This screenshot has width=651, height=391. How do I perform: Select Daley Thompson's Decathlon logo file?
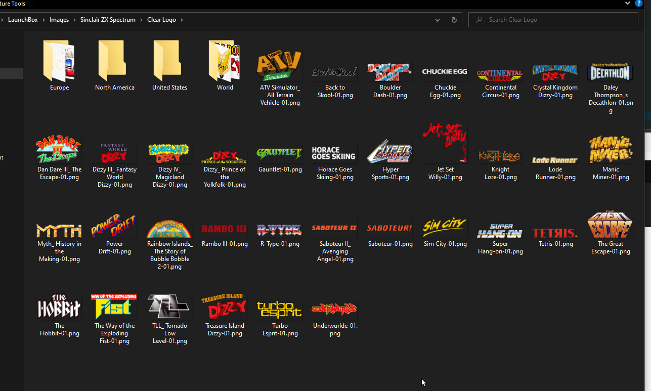tap(611, 88)
